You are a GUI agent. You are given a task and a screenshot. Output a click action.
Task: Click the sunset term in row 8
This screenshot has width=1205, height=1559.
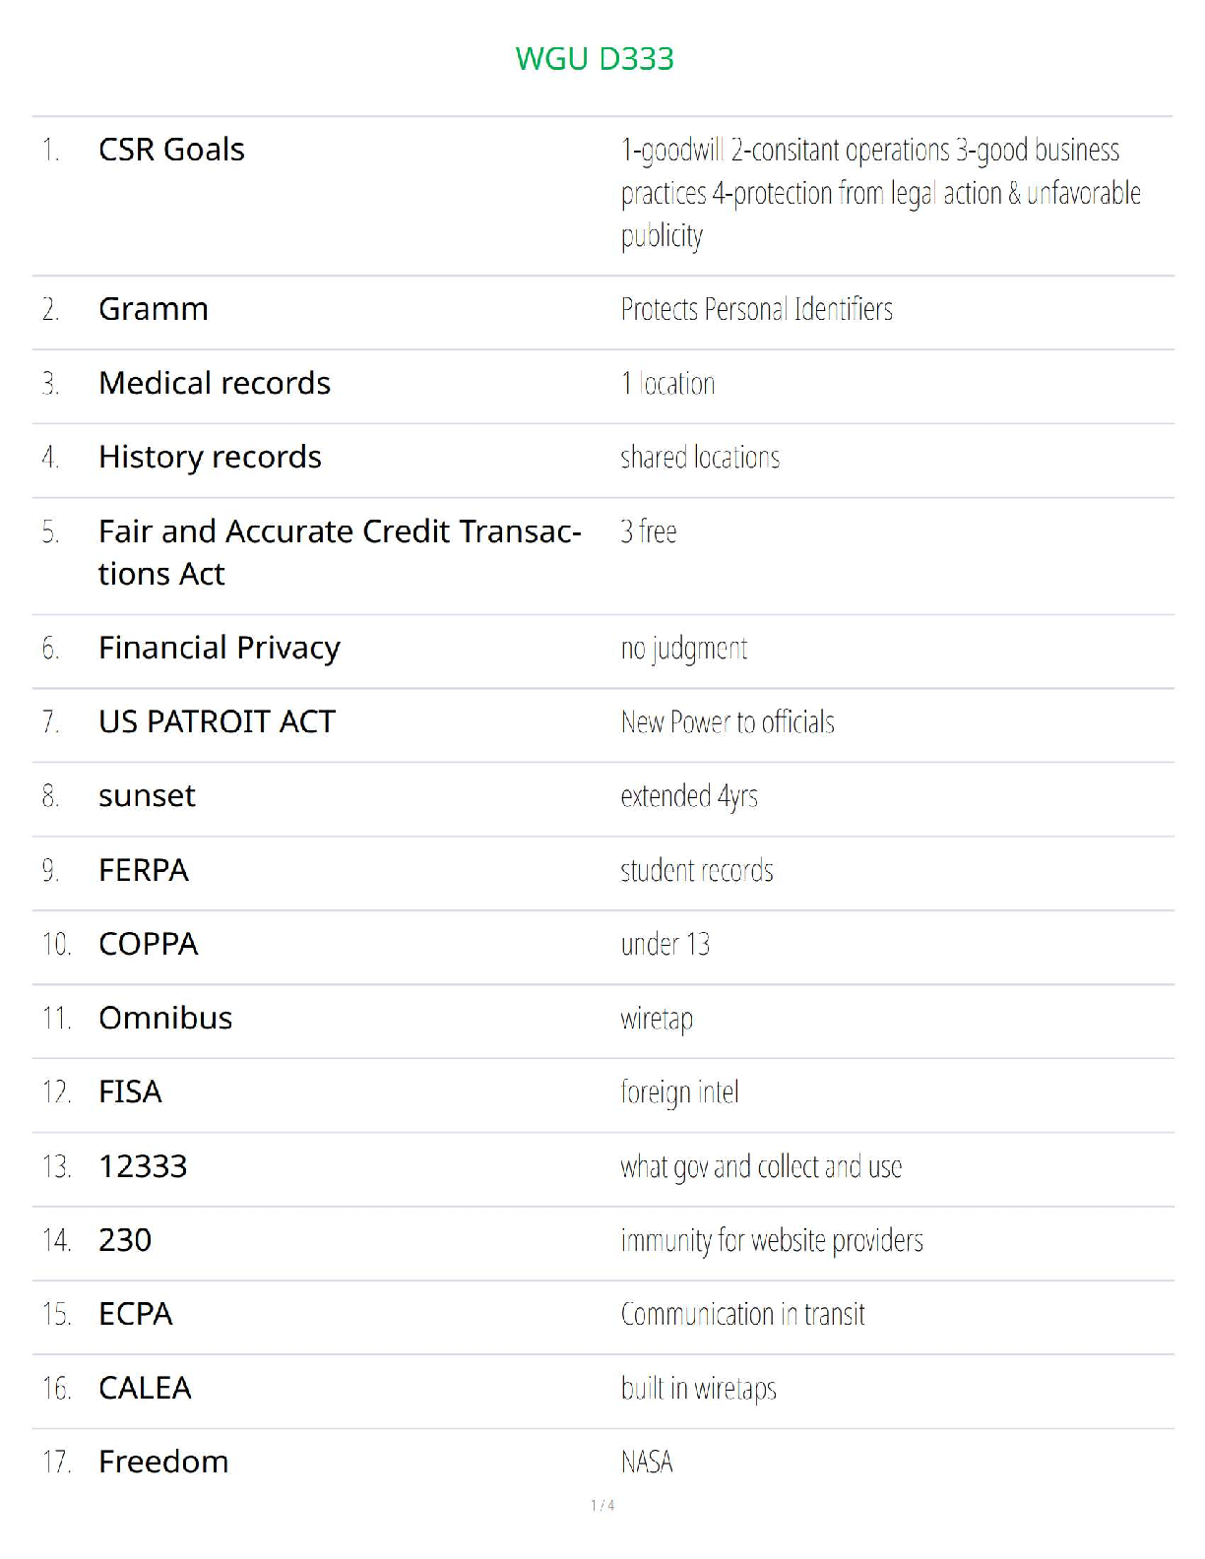tap(147, 795)
